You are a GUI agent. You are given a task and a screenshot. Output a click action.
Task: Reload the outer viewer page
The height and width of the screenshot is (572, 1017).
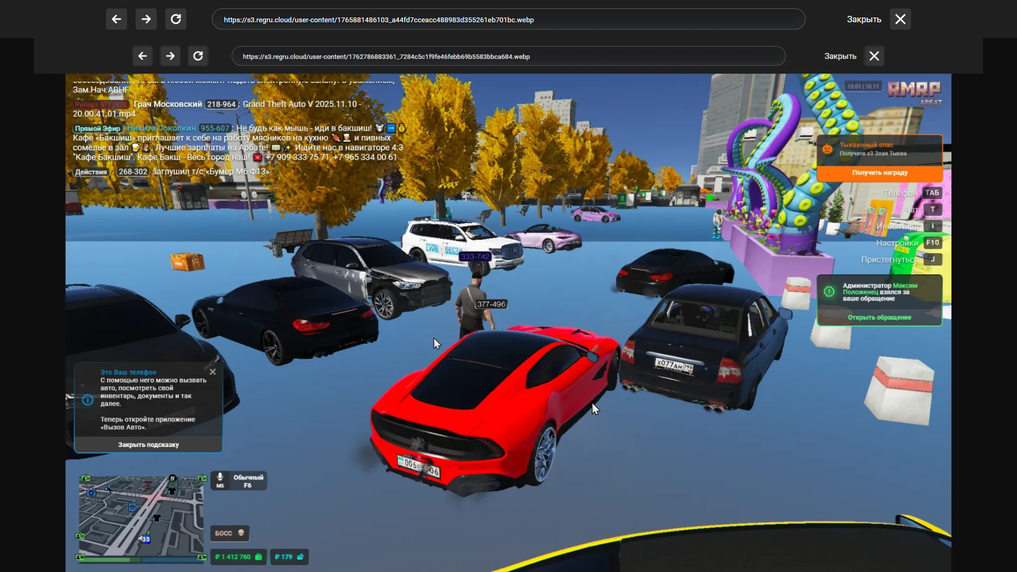tap(176, 20)
